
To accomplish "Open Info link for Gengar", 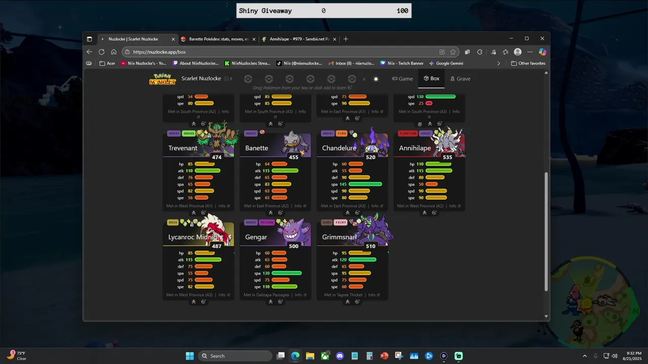I will [x=300, y=295].
